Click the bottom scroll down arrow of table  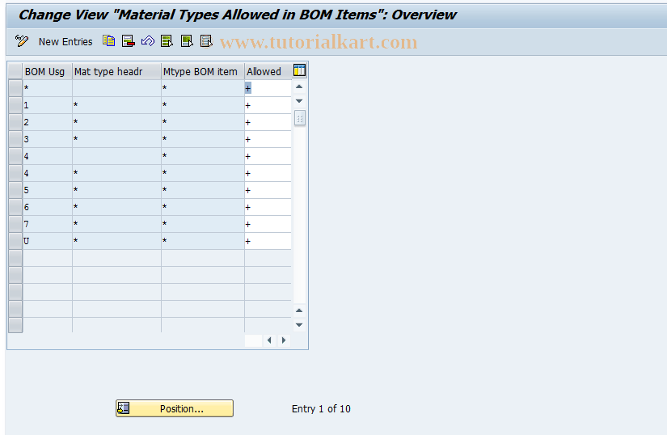(x=299, y=325)
